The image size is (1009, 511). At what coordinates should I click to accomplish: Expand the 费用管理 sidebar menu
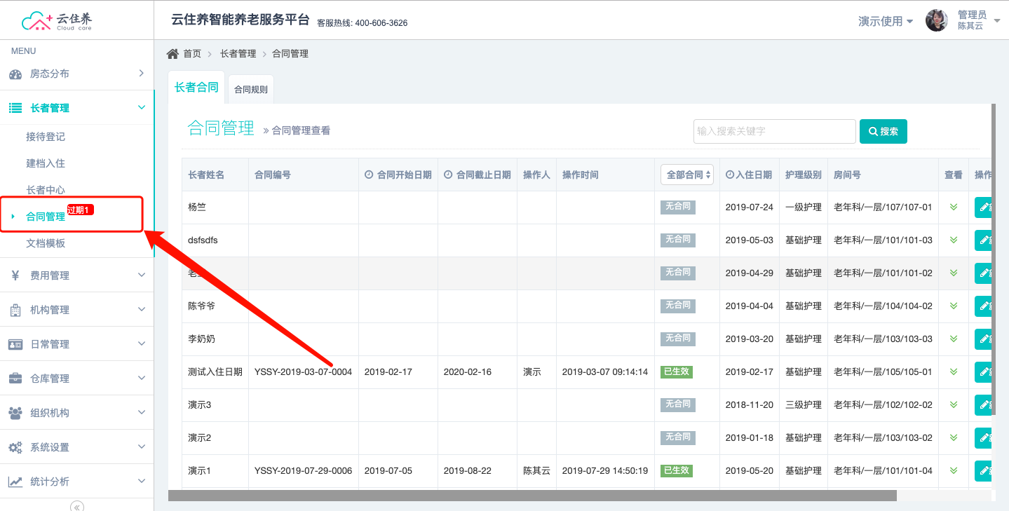tap(76, 275)
